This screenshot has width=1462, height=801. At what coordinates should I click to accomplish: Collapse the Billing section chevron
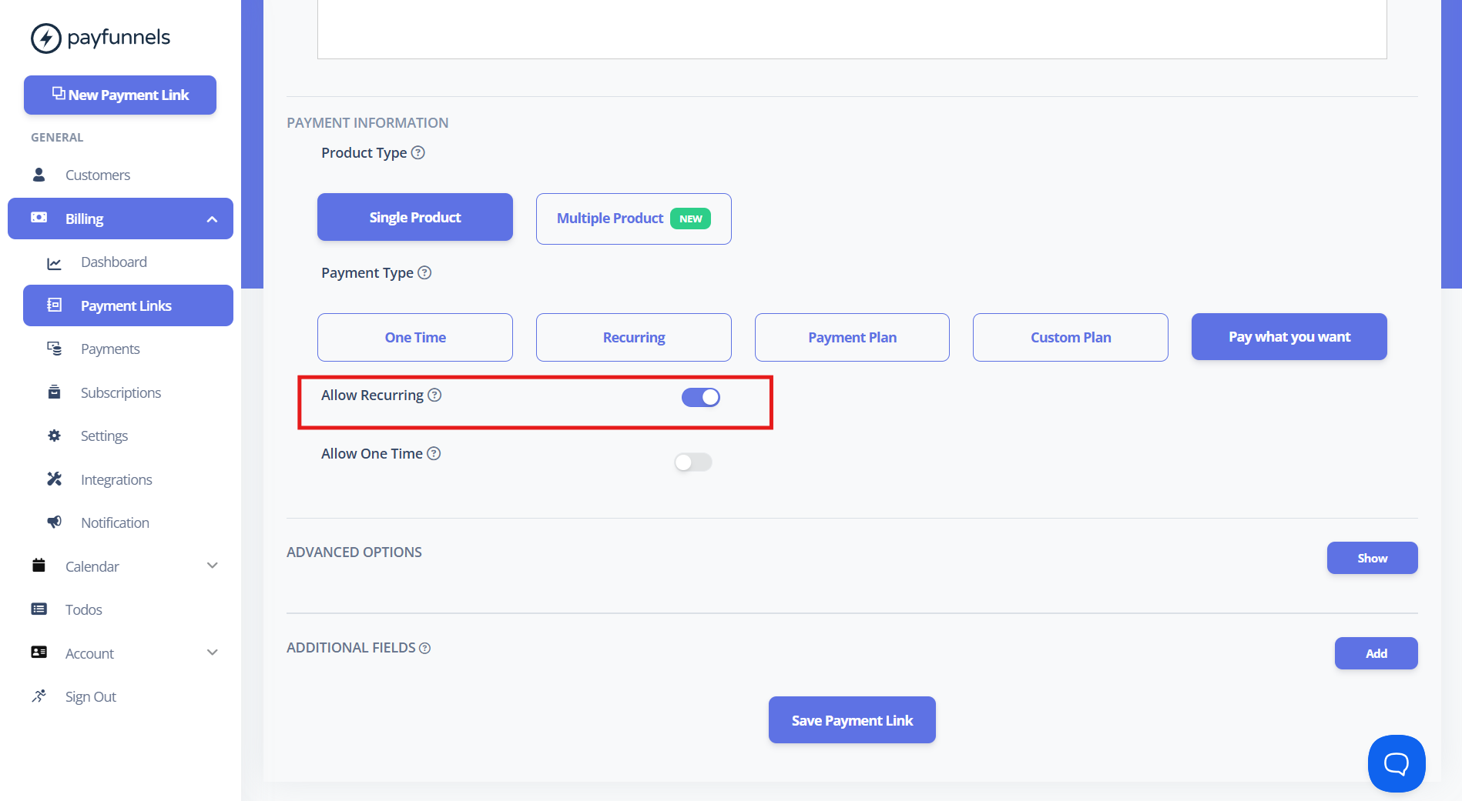212,219
